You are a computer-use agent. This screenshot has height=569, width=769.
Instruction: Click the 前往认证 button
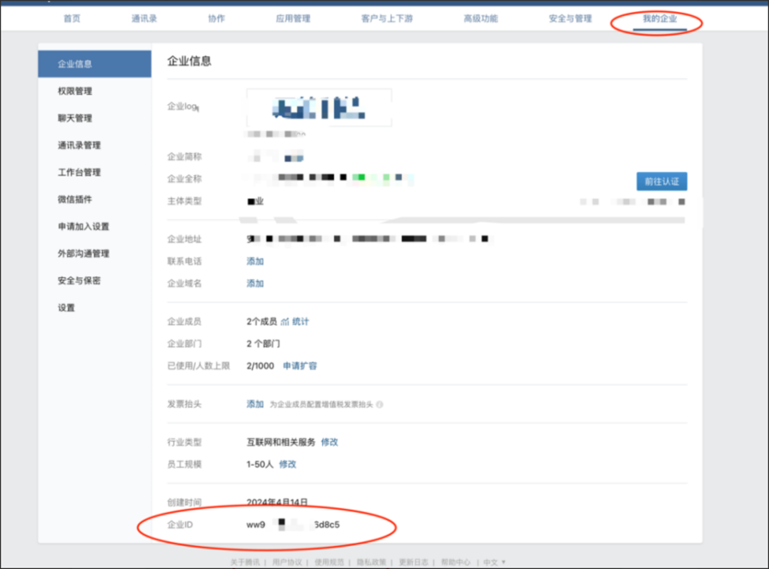(x=662, y=181)
